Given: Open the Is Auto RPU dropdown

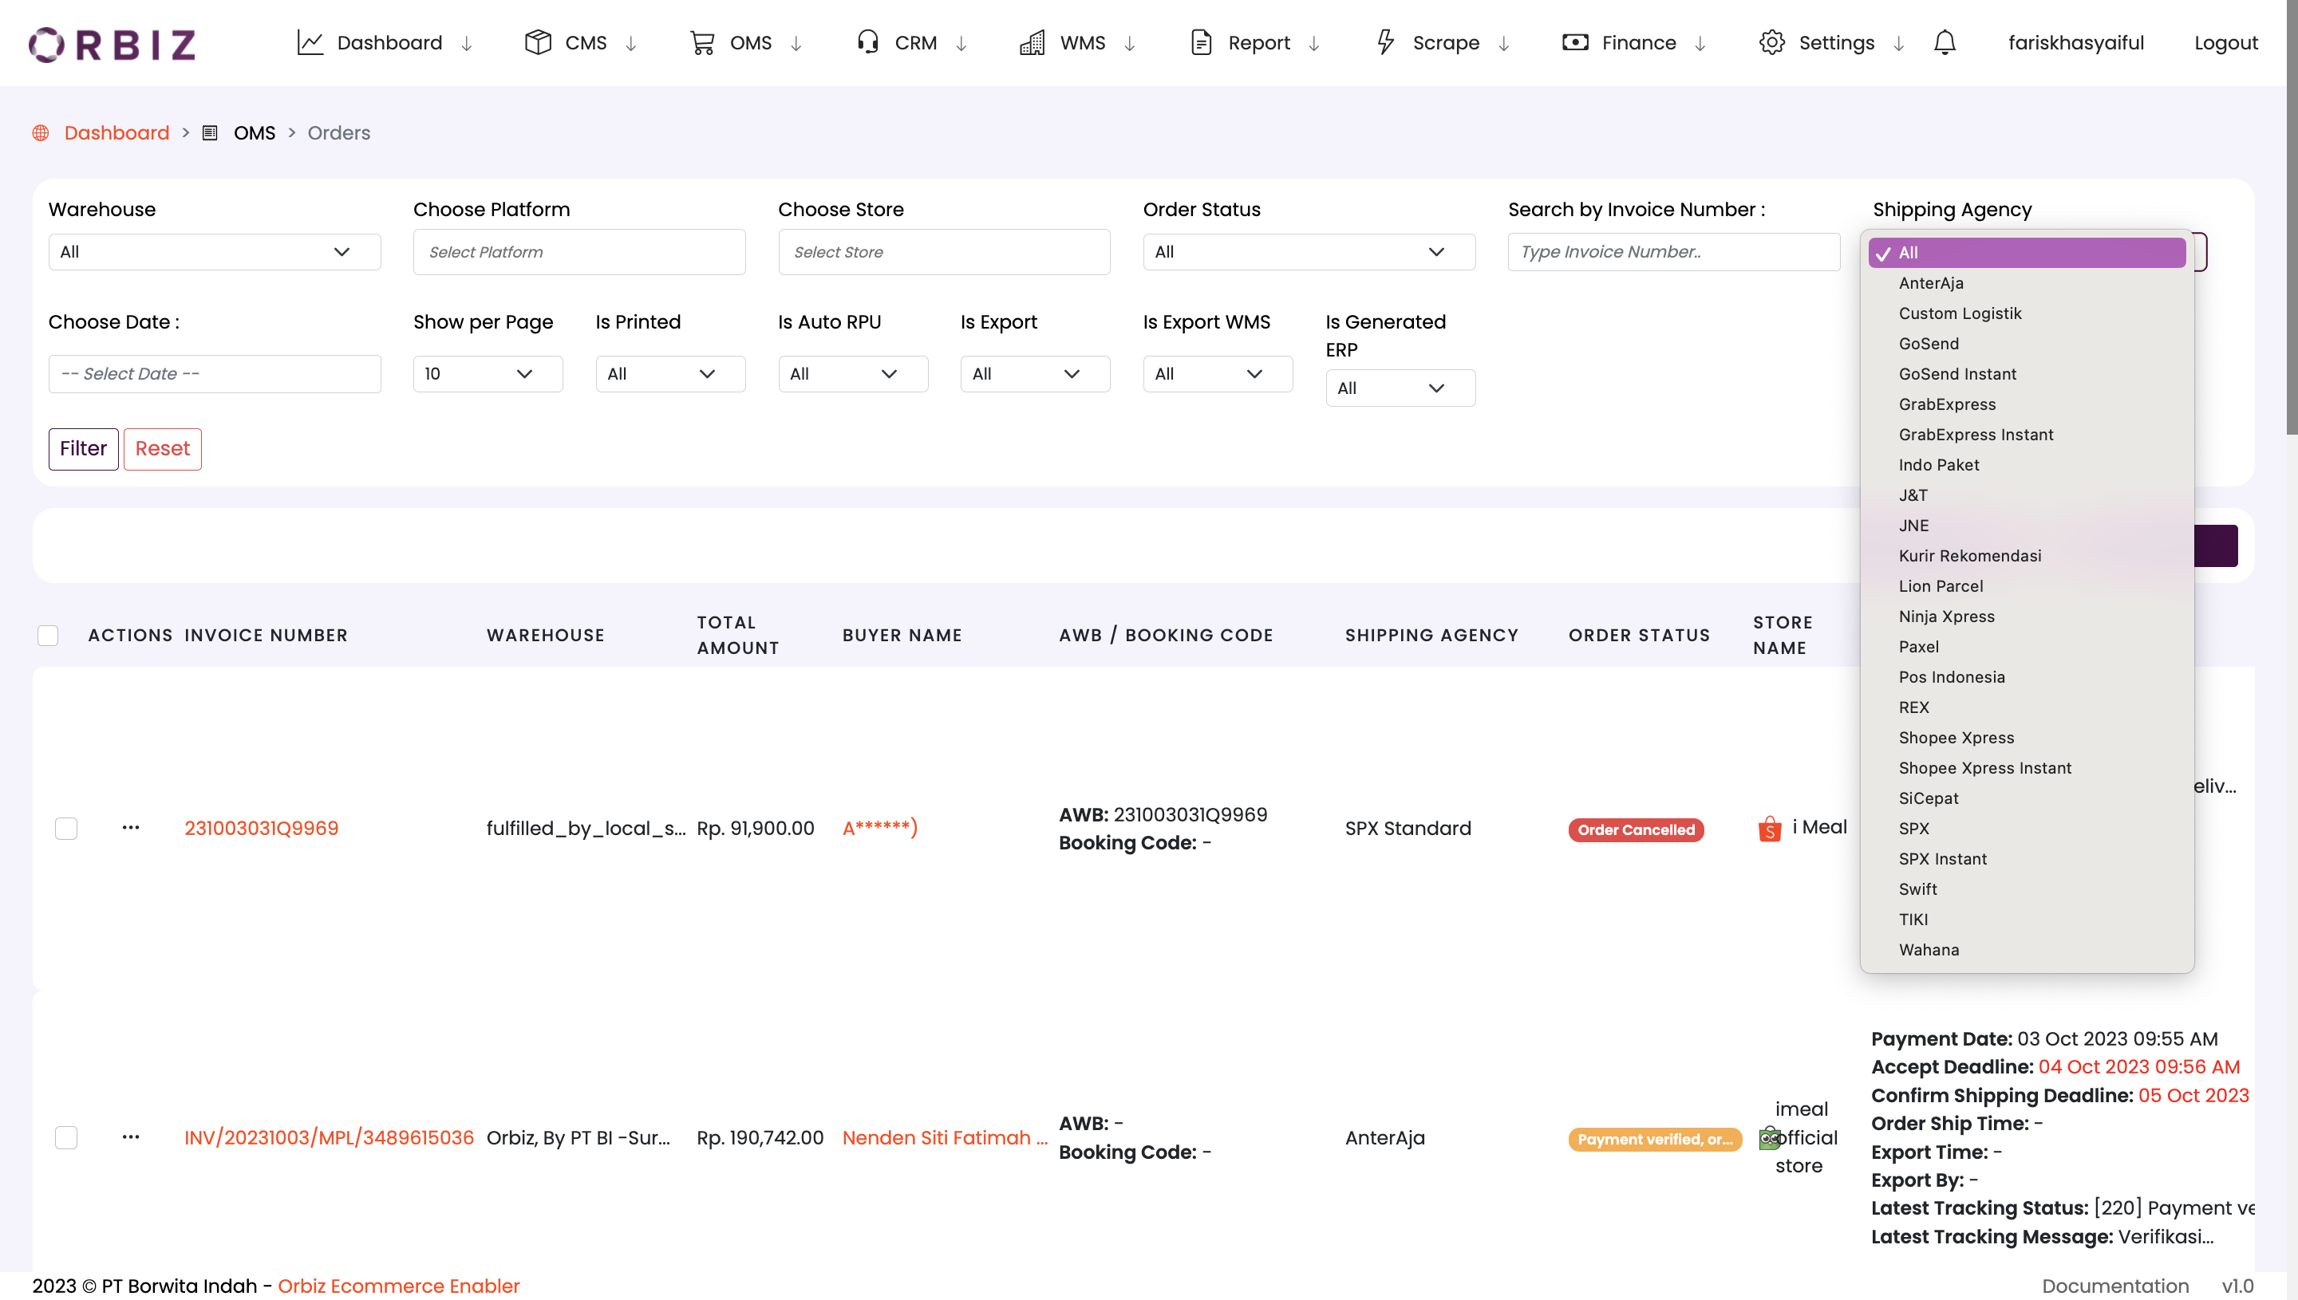Looking at the screenshot, I should (x=853, y=373).
